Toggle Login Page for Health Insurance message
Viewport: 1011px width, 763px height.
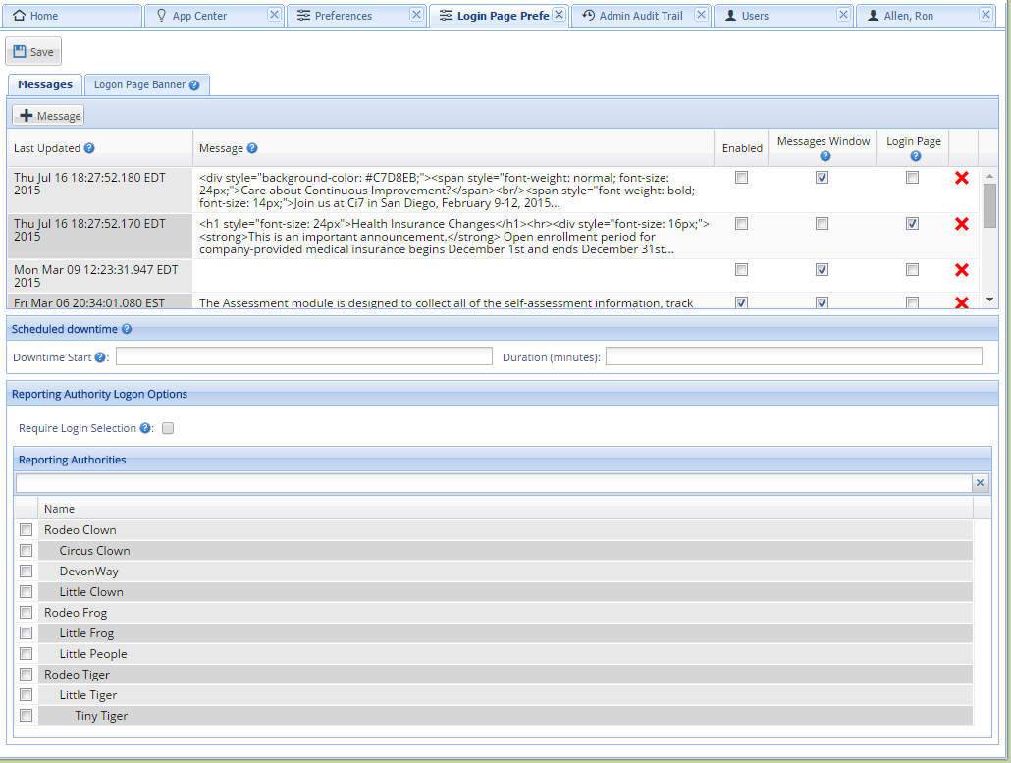click(912, 224)
